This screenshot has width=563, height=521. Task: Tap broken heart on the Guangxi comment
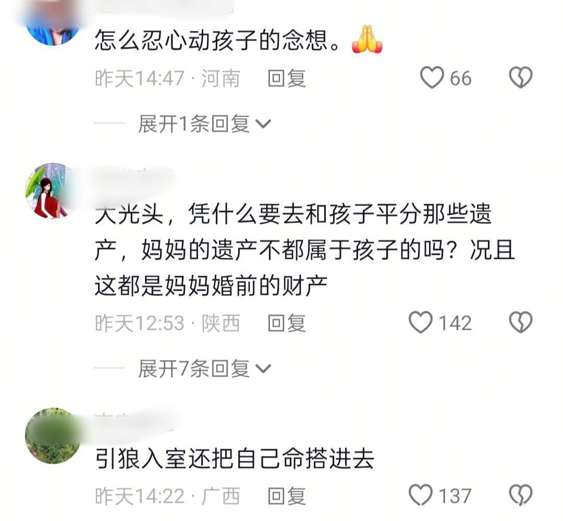coord(521,495)
